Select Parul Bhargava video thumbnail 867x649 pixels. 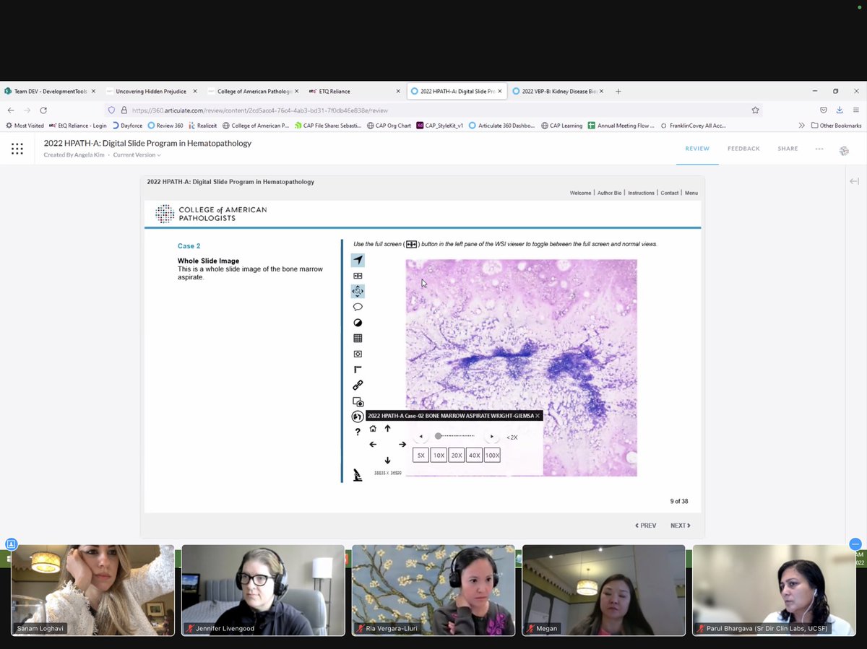774,591
